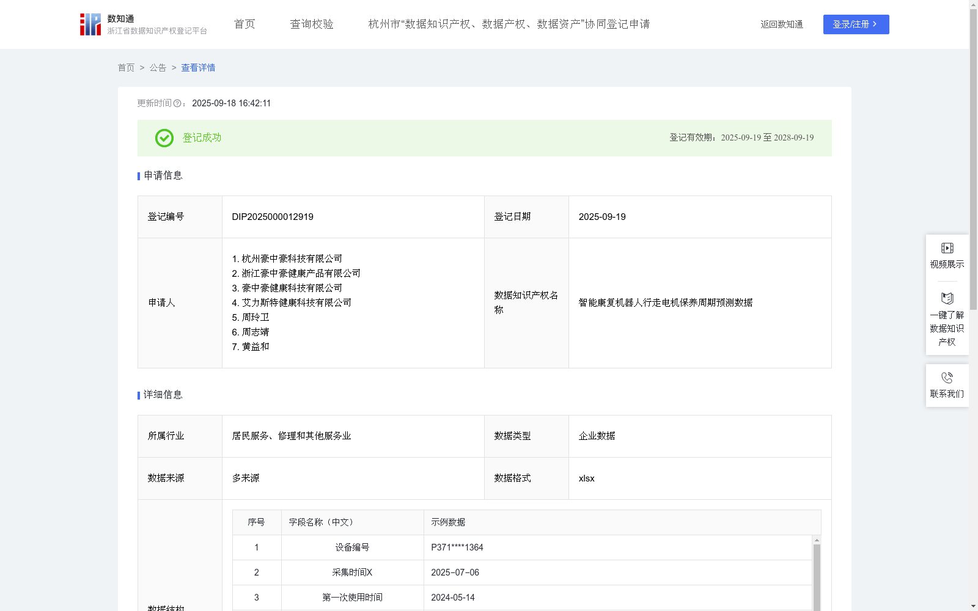Click 首页 in breadcrumb
This screenshot has width=978, height=611.
point(126,68)
